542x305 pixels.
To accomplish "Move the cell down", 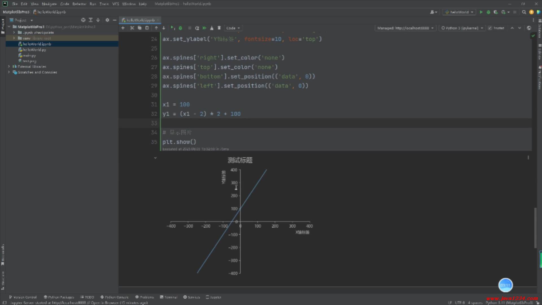I will tap(164, 28).
